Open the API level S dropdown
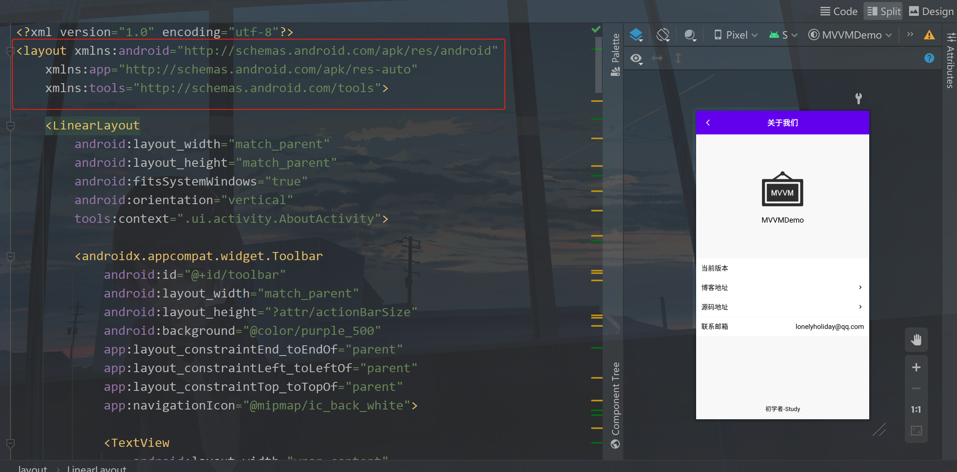Viewport: 957px width, 472px height. click(782, 34)
